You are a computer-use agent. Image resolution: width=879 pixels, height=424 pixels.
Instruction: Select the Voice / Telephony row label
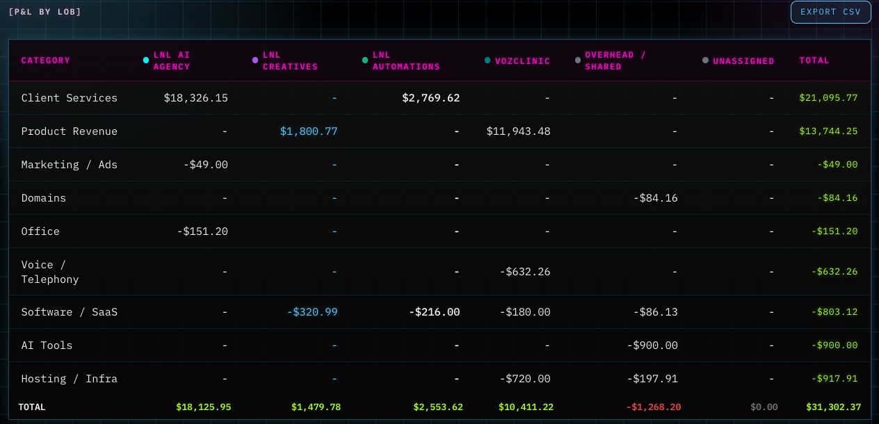tap(50, 272)
